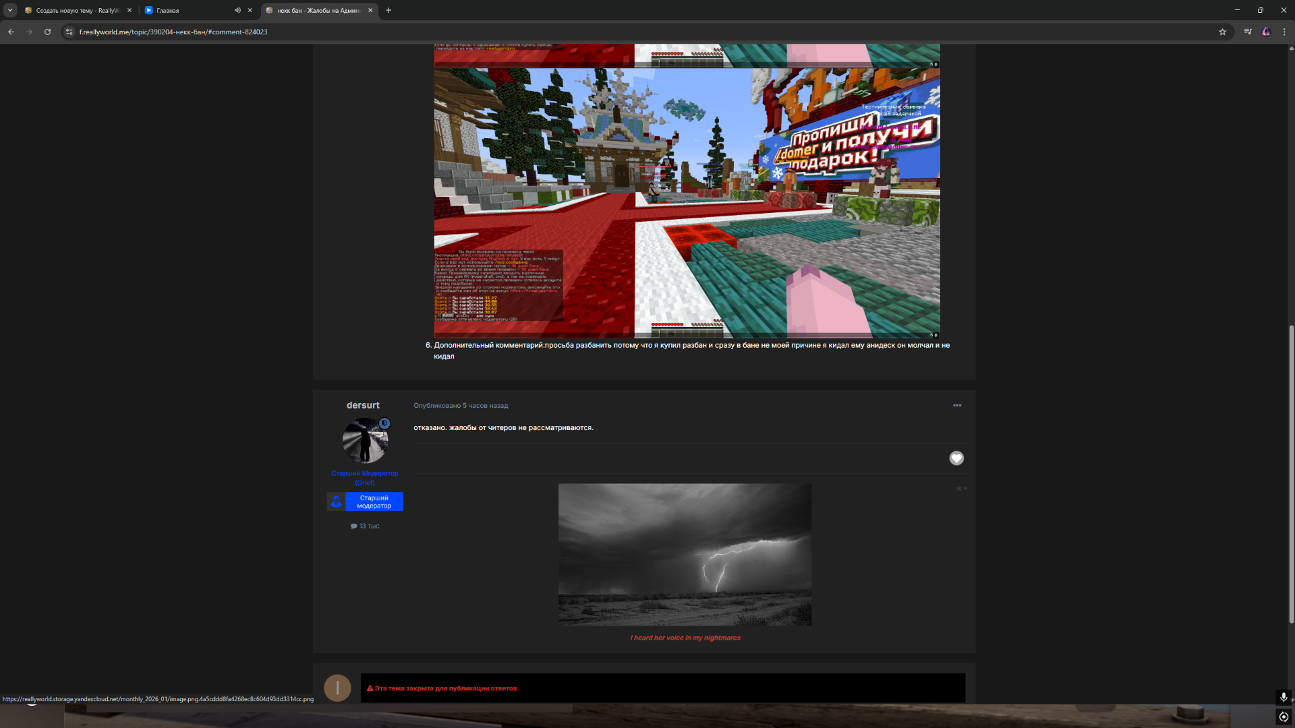This screenshot has width=1295, height=728.
Task: Reload the current page
Action: [47, 32]
